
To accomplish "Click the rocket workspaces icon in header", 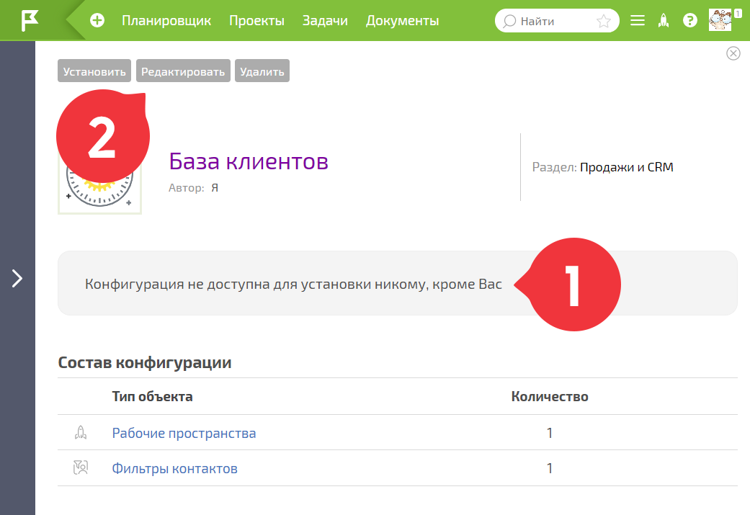I will point(664,21).
